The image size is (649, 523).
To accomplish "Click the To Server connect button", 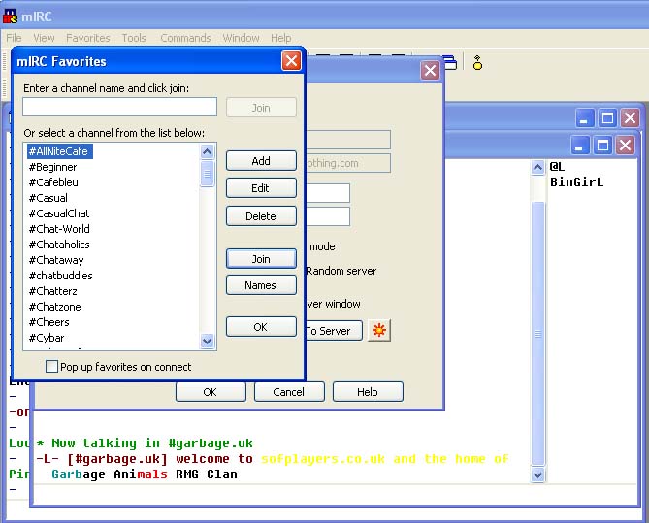I will tap(334, 331).
